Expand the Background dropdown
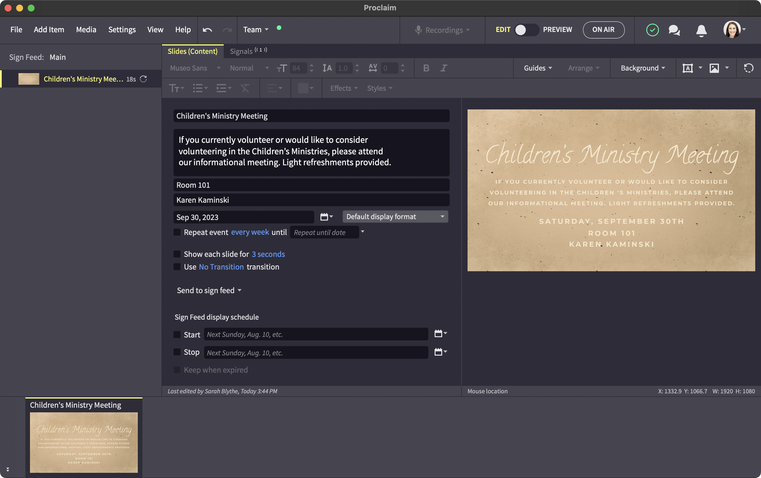The height and width of the screenshot is (478, 761). (643, 68)
